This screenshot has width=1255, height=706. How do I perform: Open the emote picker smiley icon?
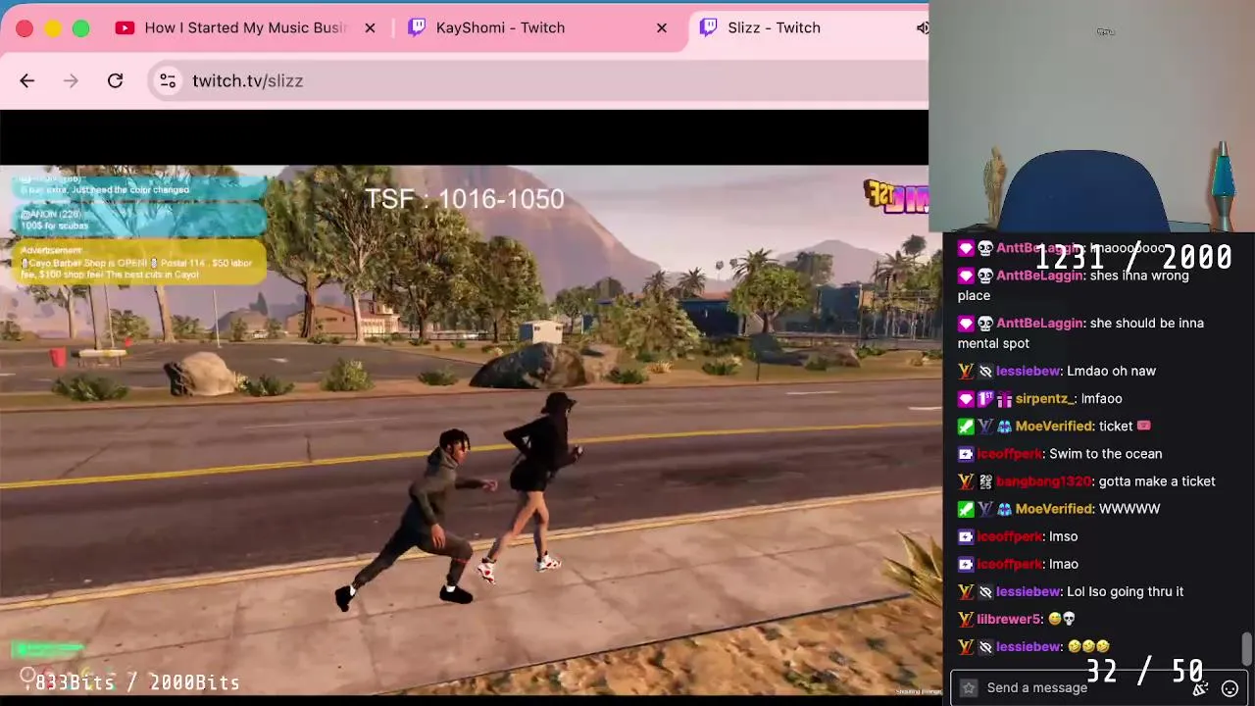click(x=1230, y=688)
